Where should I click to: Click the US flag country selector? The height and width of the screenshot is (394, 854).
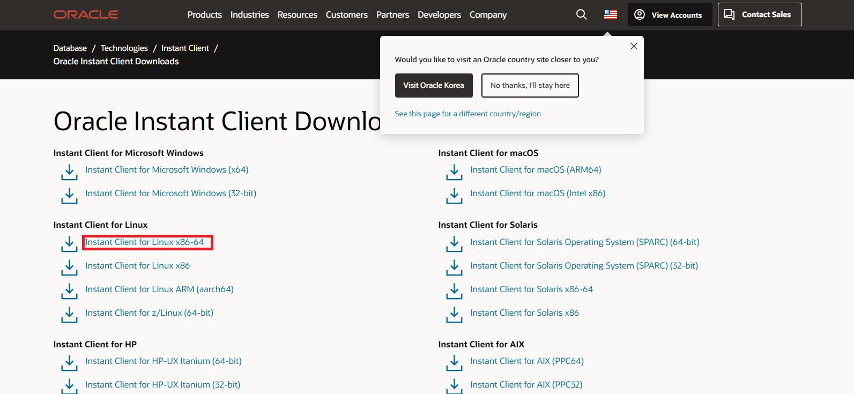click(x=611, y=14)
